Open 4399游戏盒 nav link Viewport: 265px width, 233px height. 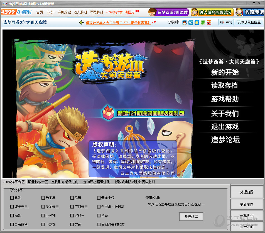click(114, 12)
